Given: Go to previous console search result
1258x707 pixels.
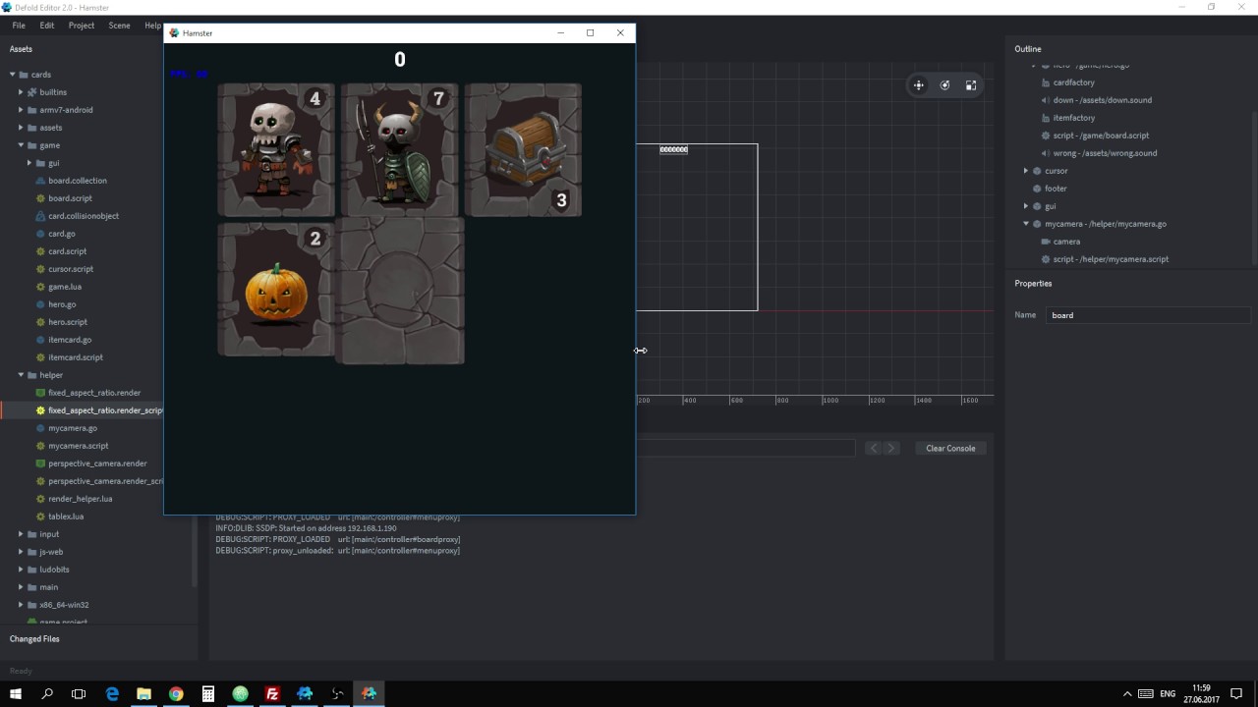Looking at the screenshot, I should click(x=873, y=449).
